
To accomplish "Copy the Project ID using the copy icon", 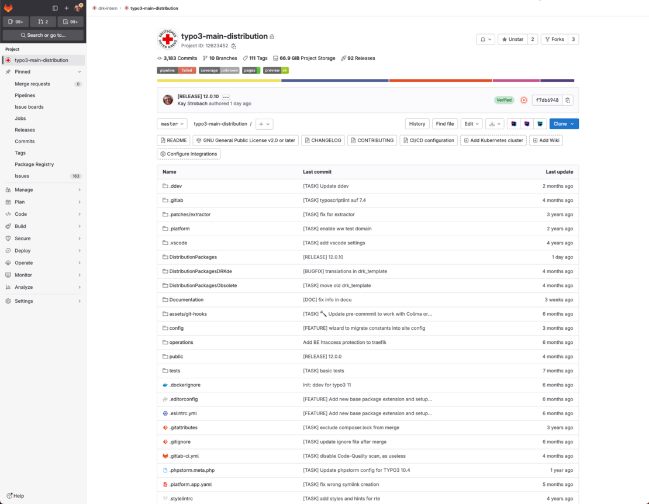I will (233, 45).
